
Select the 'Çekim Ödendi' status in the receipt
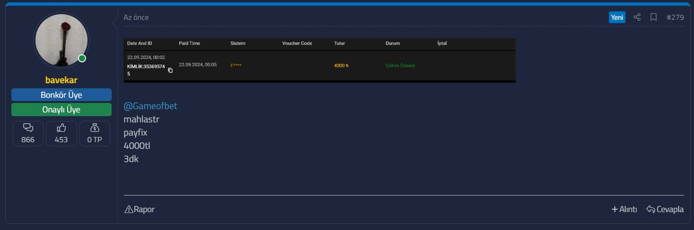400,65
